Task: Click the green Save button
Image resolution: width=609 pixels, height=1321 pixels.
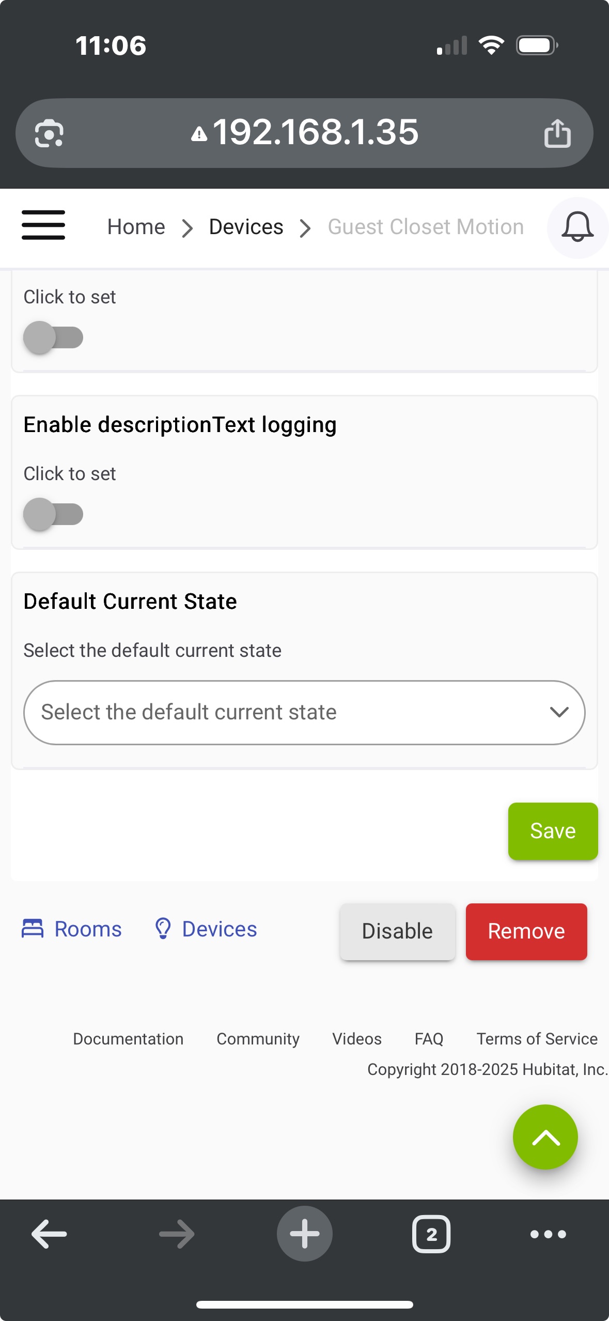Action: 553,831
